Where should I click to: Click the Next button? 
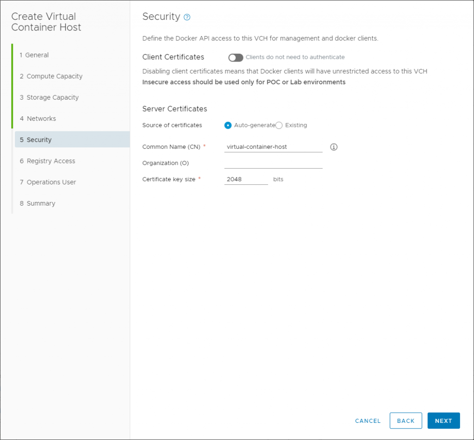click(x=443, y=421)
